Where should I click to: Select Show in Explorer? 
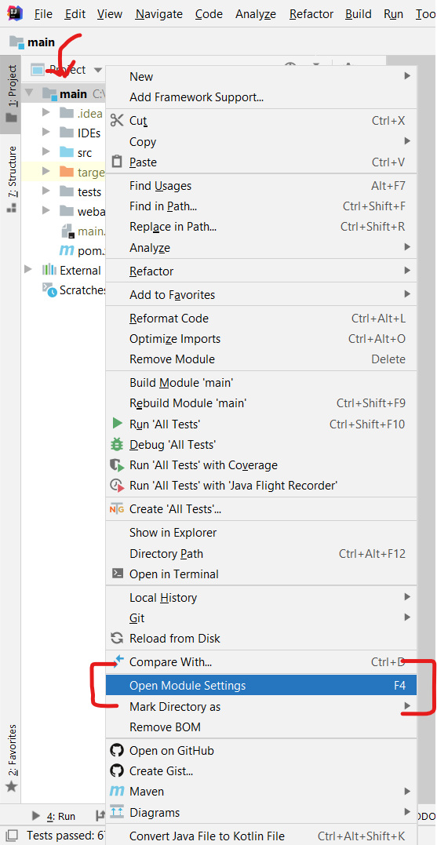pyautogui.click(x=260, y=533)
